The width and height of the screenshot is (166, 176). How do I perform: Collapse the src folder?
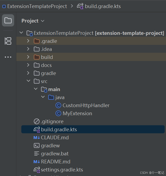[28, 81]
